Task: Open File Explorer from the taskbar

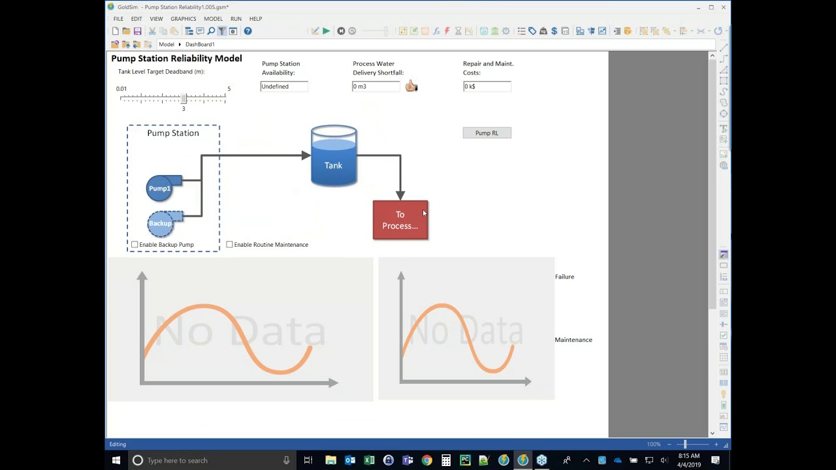Action: tap(330, 460)
